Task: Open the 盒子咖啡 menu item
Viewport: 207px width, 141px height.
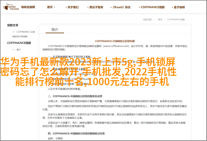Action: point(178,7)
